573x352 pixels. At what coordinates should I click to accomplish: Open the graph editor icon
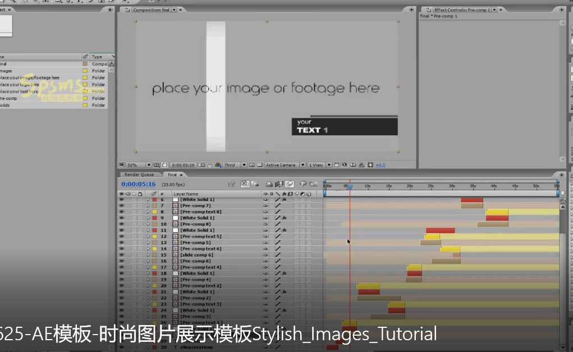(x=313, y=184)
